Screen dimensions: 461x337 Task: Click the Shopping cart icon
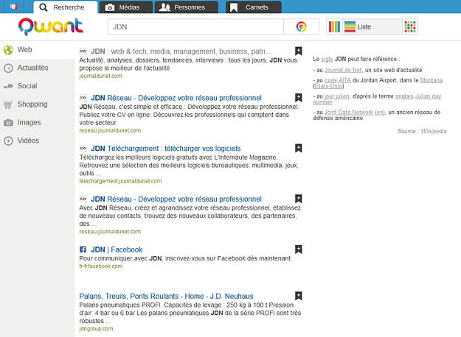pyautogui.click(x=8, y=104)
